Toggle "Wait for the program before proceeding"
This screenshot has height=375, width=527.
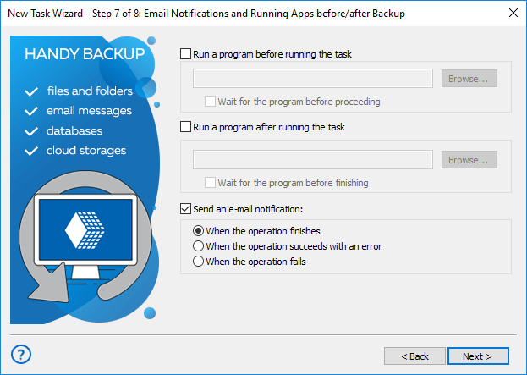point(210,102)
